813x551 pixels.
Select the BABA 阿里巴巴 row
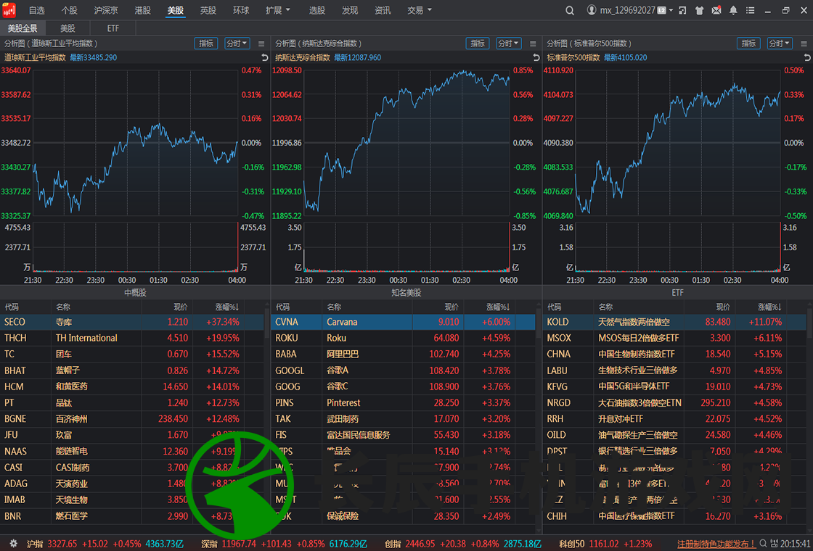click(404, 355)
